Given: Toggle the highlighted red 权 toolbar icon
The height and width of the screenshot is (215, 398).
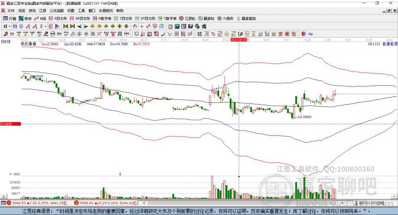Looking at the screenshot, I should 51,26.
